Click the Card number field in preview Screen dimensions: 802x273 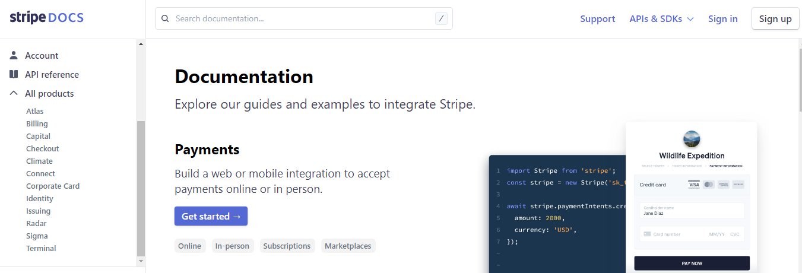point(692,234)
